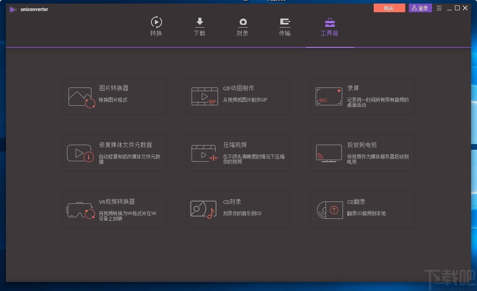477x291 pixels.
Task: Open the 图片转换器 image converter tool
Action: pos(114,96)
